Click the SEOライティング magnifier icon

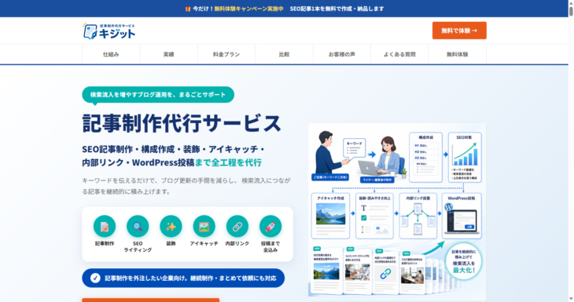click(138, 227)
